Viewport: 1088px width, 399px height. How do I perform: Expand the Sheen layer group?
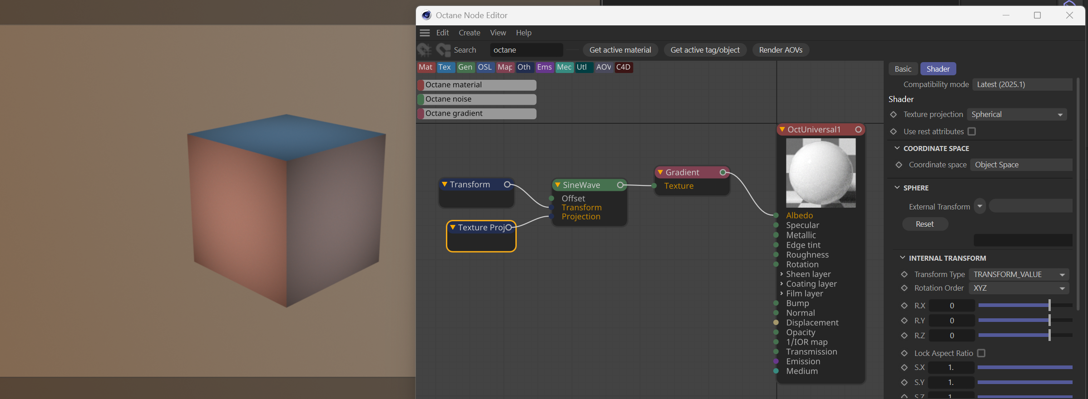point(781,274)
